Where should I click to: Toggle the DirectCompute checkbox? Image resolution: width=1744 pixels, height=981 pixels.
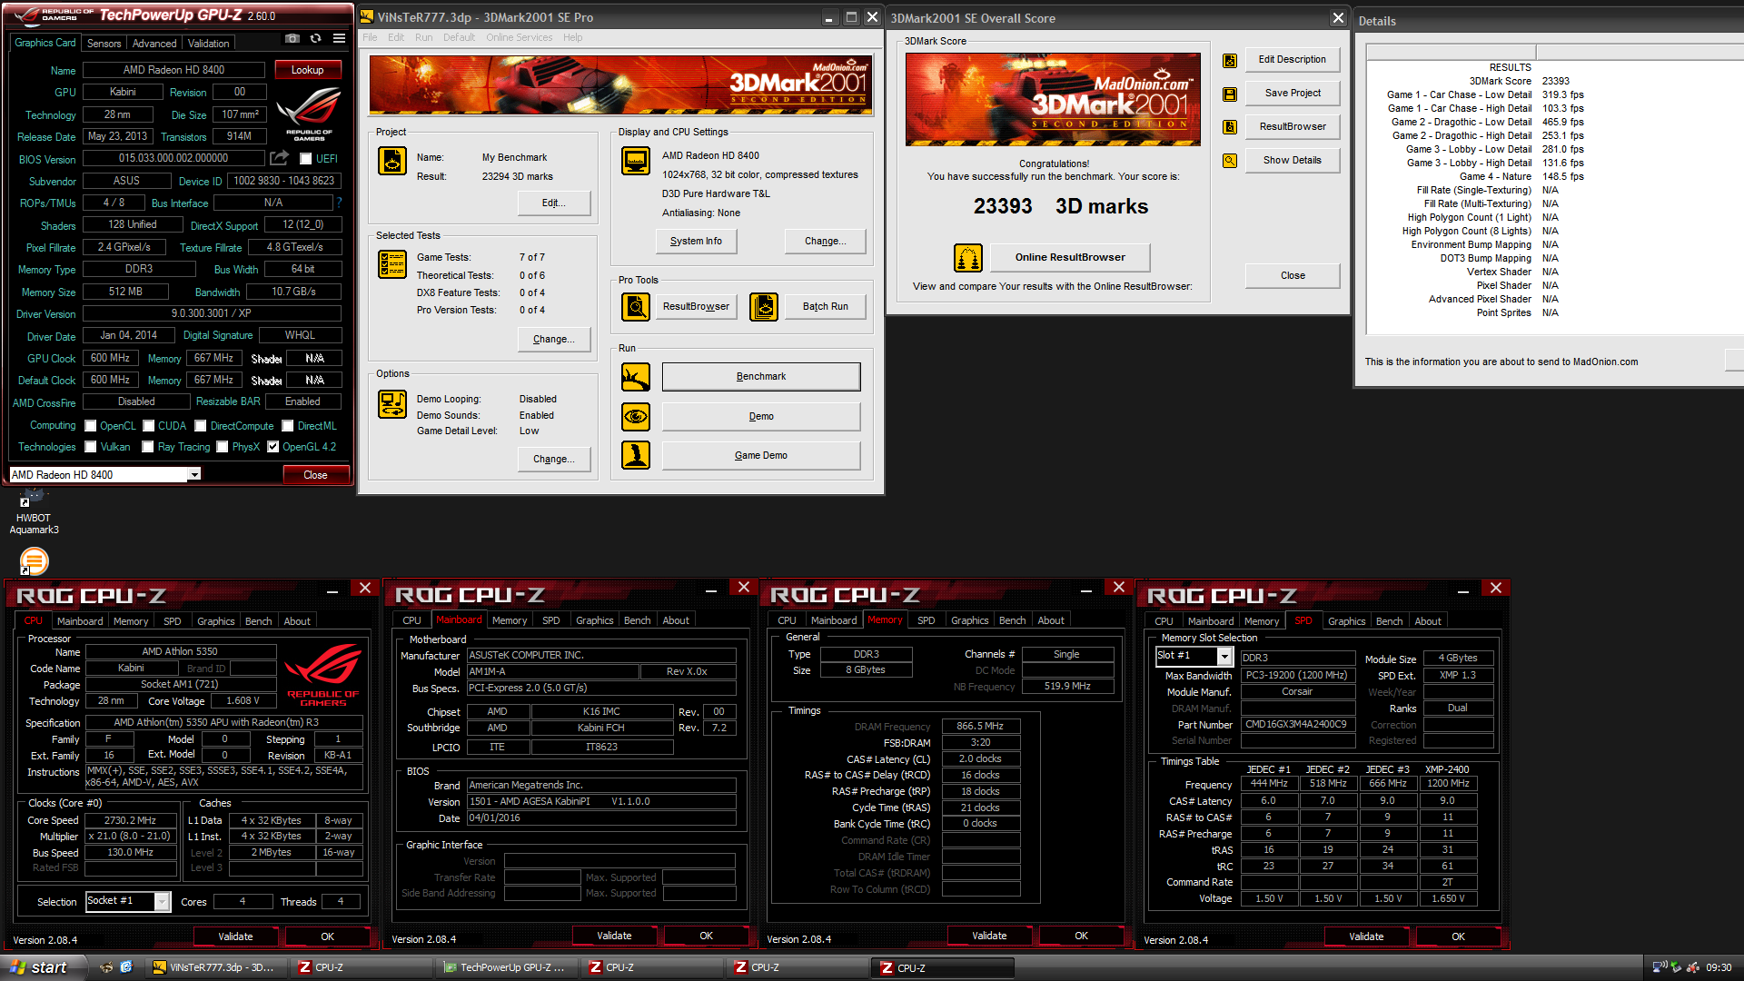[x=201, y=426]
